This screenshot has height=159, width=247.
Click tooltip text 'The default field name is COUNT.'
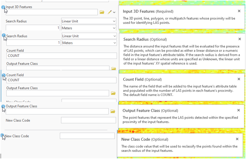148,95
